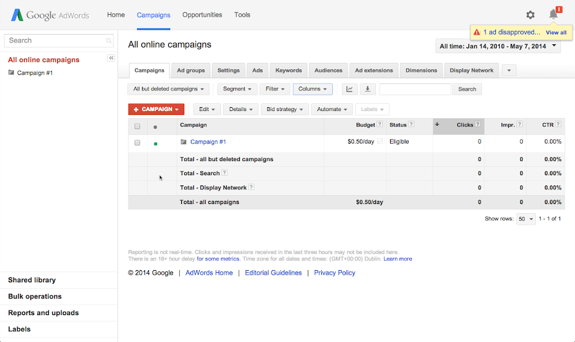Click the download report icon
Viewport: 575px width, 342px height.
click(x=367, y=89)
